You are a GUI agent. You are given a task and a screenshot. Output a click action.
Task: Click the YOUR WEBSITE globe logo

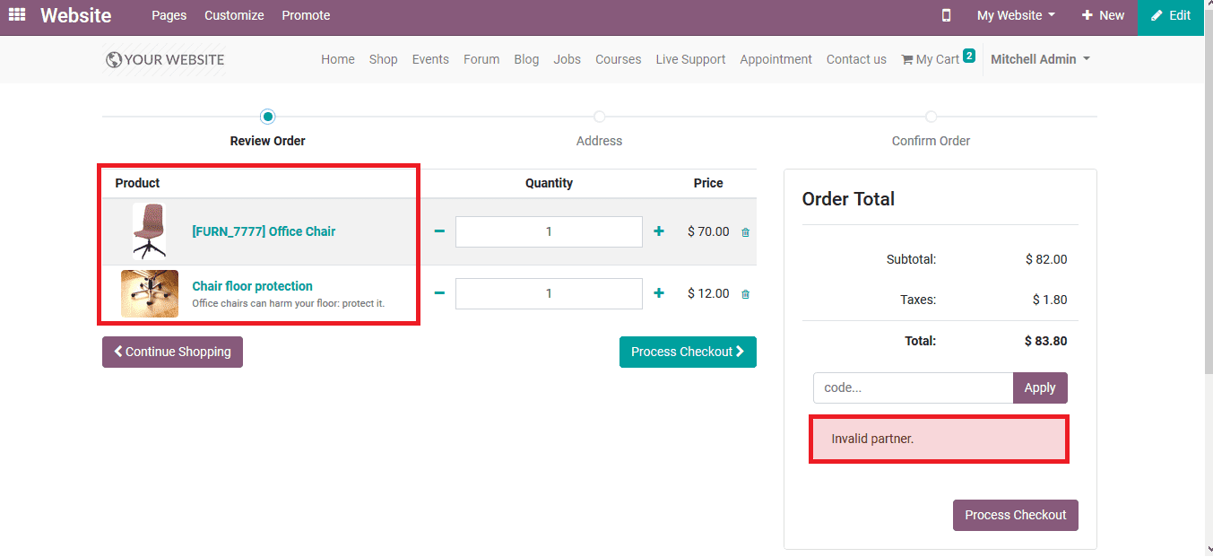coord(164,59)
